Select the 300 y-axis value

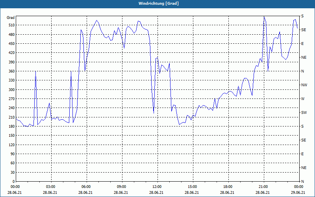pyautogui.click(x=12, y=90)
